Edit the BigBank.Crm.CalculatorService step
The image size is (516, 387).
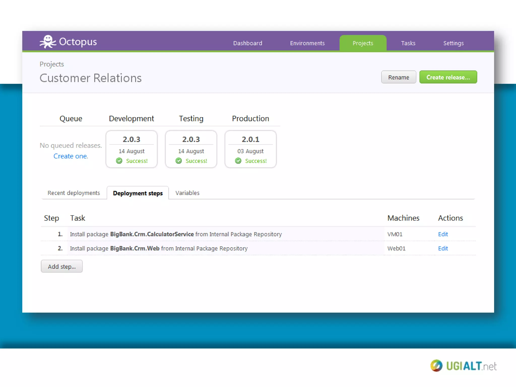click(443, 234)
